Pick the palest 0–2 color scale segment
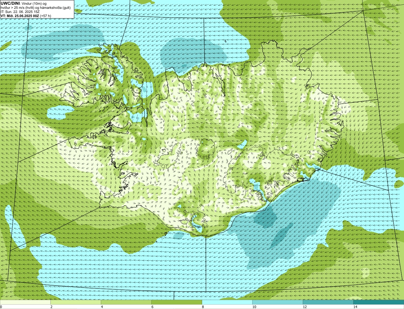The width and height of the screenshot is (404, 309). click(25, 302)
